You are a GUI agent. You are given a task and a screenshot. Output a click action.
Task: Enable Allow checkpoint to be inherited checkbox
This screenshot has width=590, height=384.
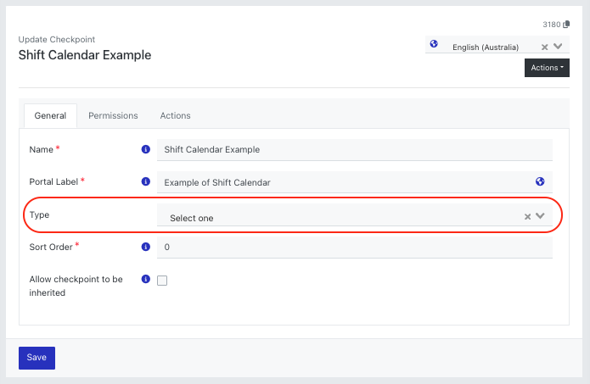coord(162,281)
